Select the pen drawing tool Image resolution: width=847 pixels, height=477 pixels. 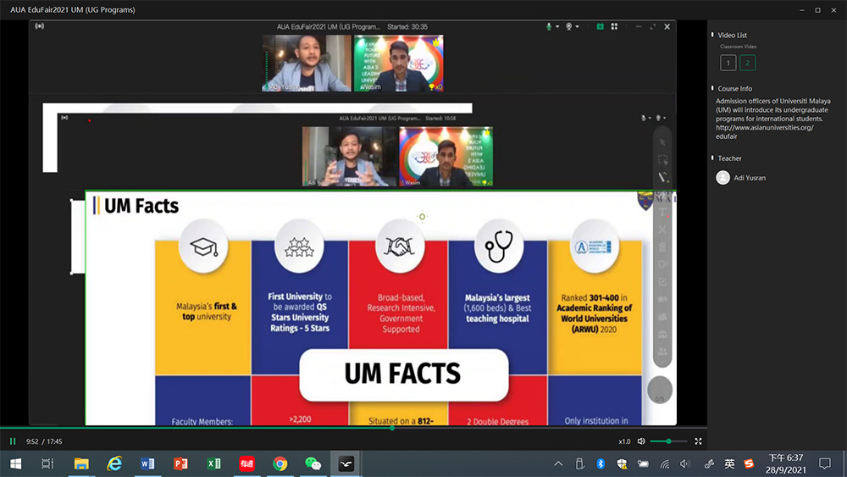coord(663,177)
